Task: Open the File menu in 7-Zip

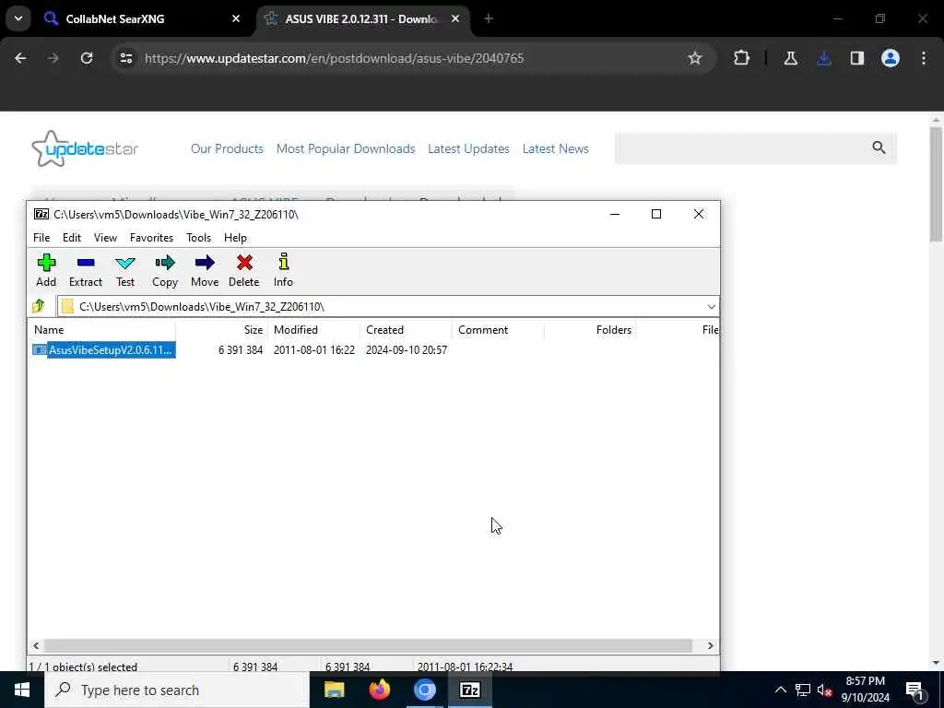Action: point(41,238)
